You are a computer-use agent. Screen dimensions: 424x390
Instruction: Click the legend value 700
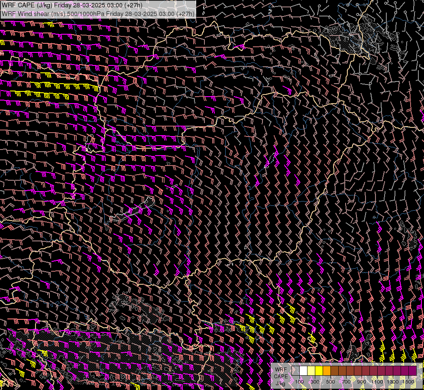pyautogui.click(x=346, y=382)
